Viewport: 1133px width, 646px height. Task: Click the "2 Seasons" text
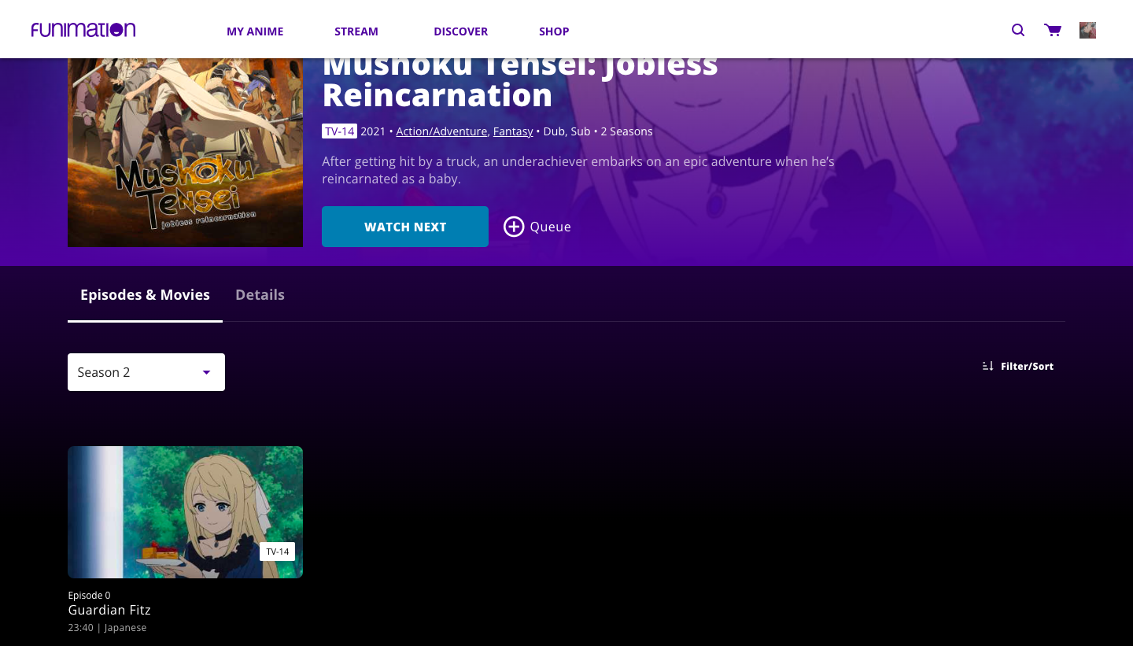[626, 131]
